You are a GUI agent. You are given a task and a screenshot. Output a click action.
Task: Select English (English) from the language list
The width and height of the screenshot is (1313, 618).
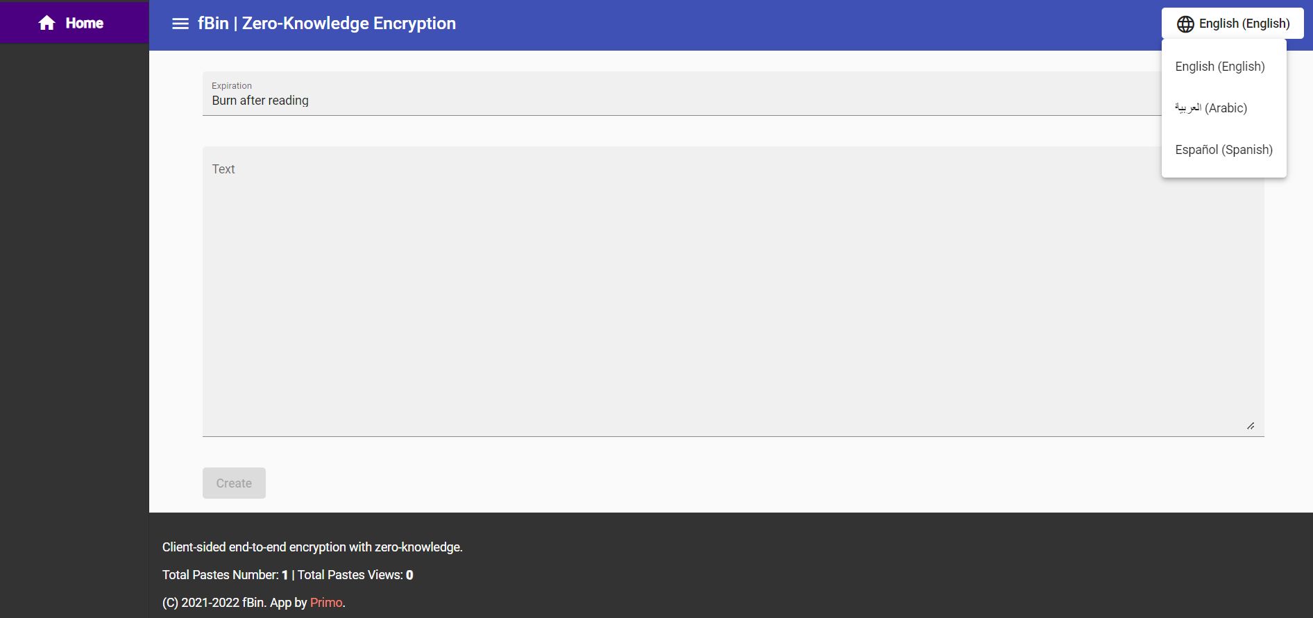(x=1219, y=67)
